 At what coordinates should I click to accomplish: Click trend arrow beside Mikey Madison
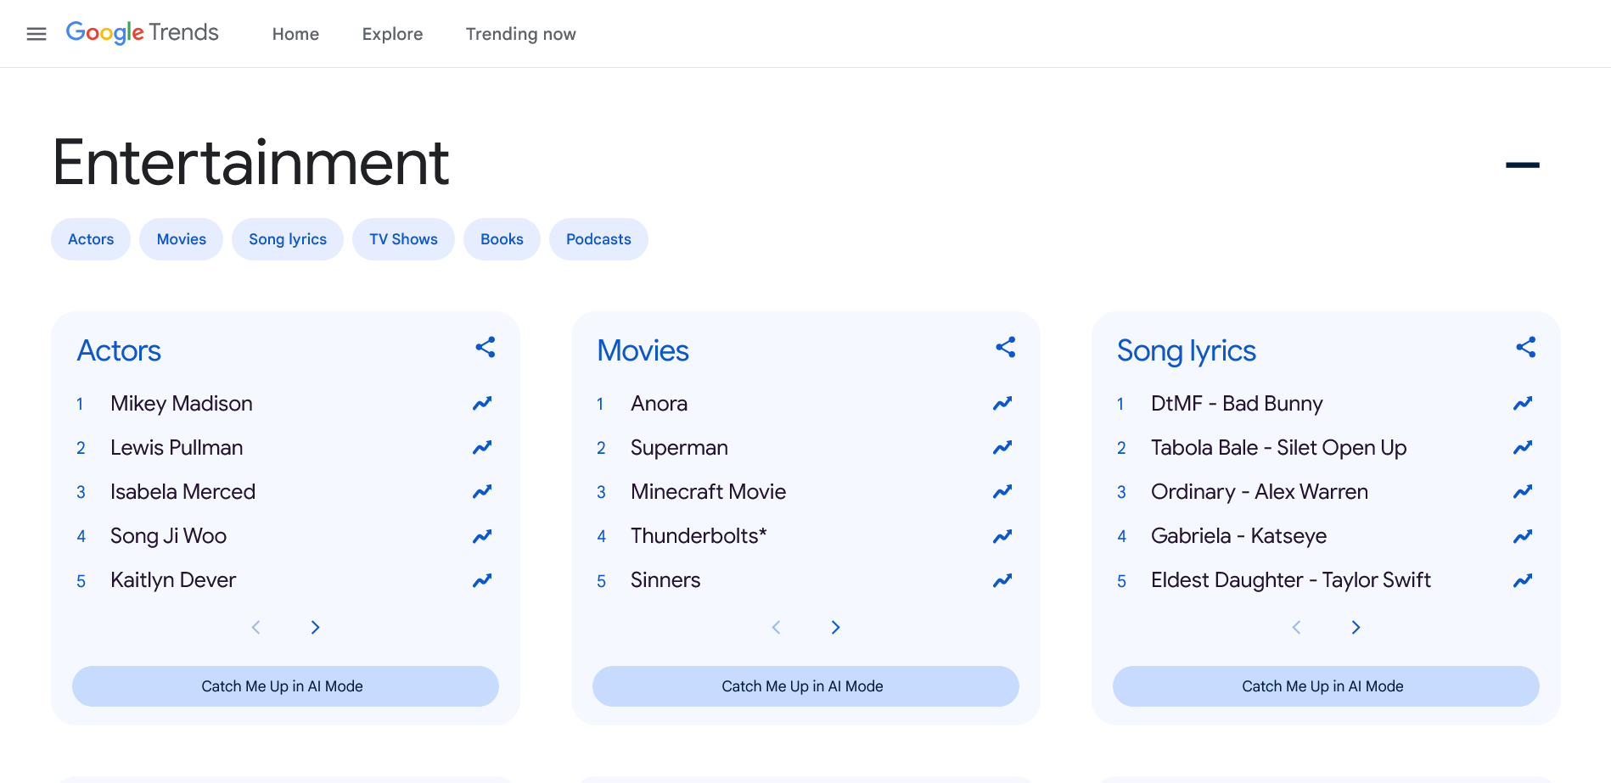482,403
